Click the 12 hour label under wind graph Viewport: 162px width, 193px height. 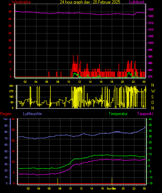(79, 82)
